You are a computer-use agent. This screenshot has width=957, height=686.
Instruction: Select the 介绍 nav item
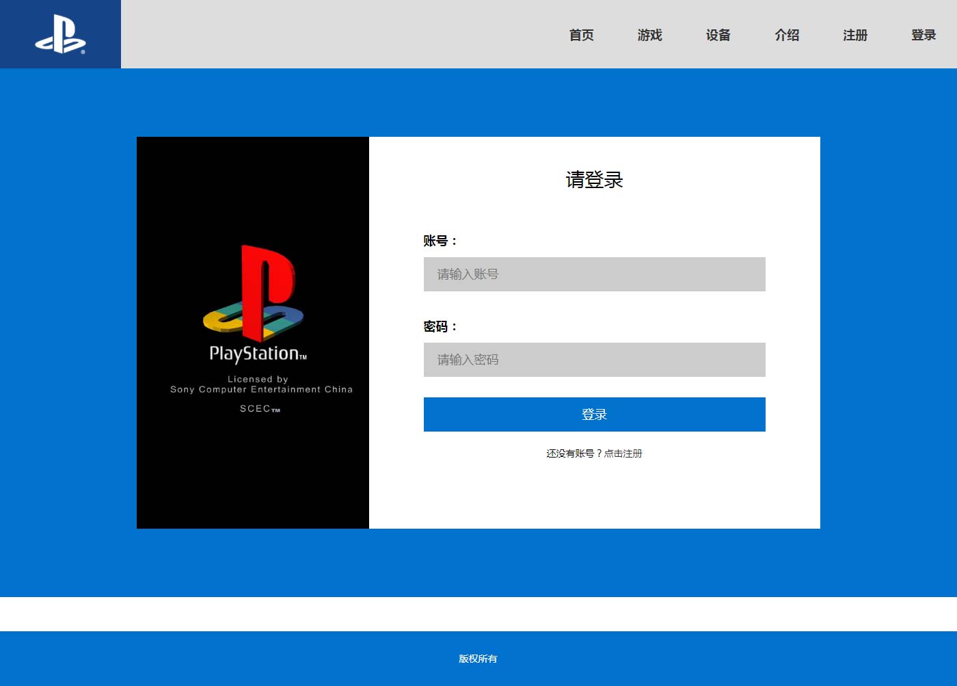pos(787,35)
